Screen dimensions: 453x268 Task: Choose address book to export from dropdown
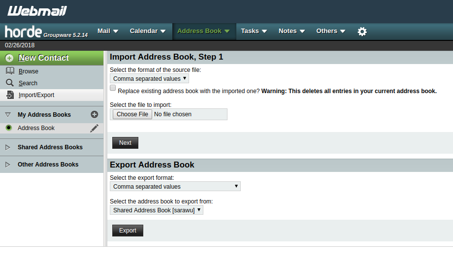click(156, 210)
